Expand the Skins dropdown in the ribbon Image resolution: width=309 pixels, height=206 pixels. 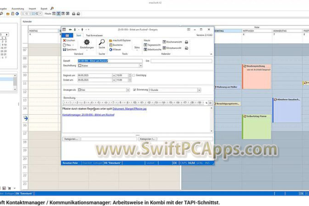[x=137, y=48]
